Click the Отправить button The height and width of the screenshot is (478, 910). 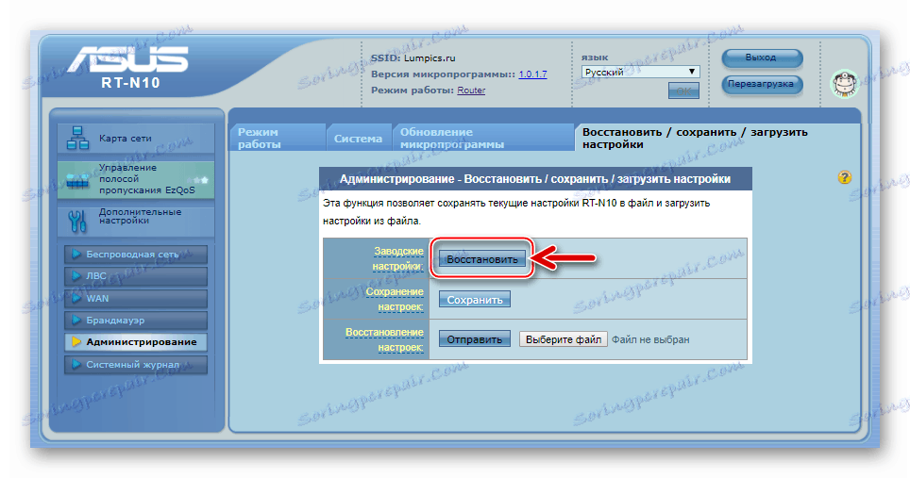coord(474,339)
